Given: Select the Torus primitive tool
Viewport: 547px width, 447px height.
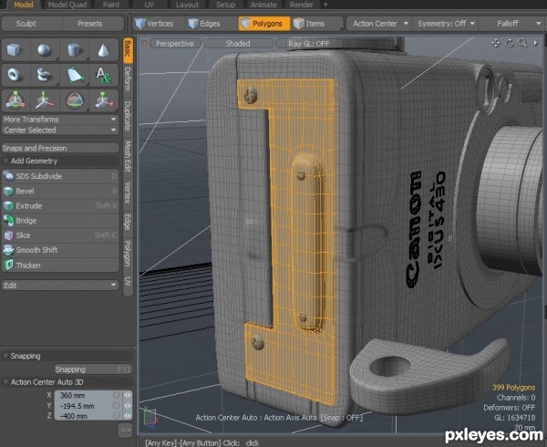Looking at the screenshot, I should pyautogui.click(x=14, y=75).
